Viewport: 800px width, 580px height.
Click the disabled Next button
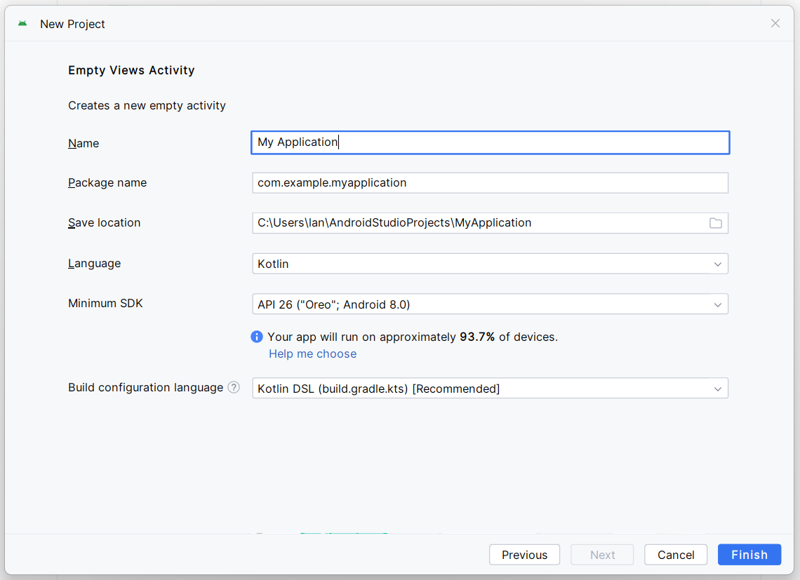(x=602, y=555)
